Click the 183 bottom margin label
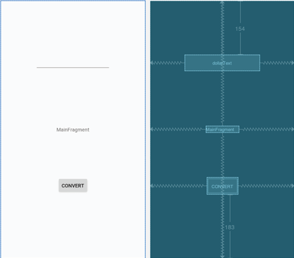Screen dimensions: 294x258 (230, 227)
